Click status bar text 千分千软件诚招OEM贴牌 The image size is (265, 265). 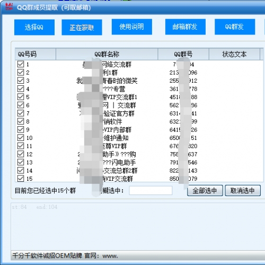(x=47, y=255)
